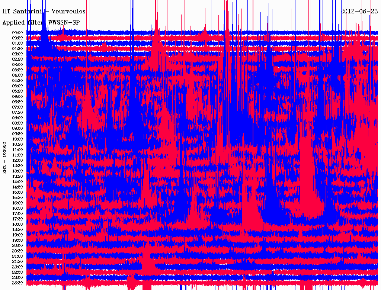This screenshot has width=381, height=290.
Task: Click the 16:30 time label
Action: pyautogui.click(x=17, y=209)
